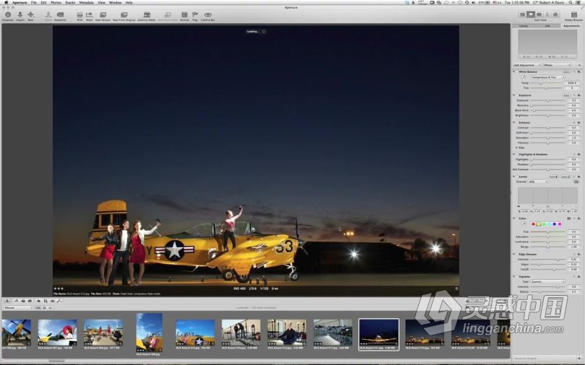Open the Photos menu
This screenshot has height=365, width=585.
tap(56, 2)
